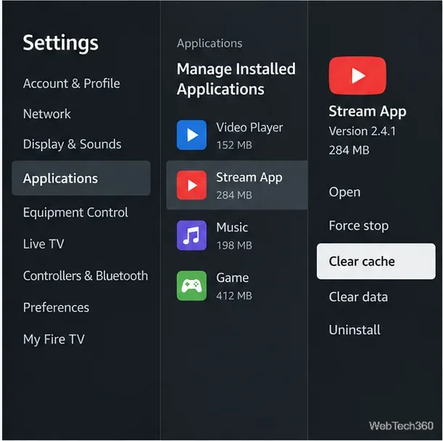Image resolution: width=443 pixels, height=441 pixels.
Task: Open Account & Profile settings
Action: pos(72,83)
